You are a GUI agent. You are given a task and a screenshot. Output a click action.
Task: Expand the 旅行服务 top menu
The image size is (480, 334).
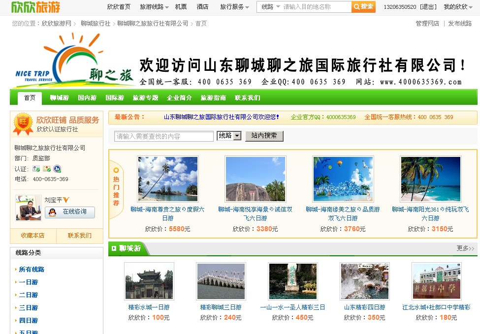click(234, 7)
